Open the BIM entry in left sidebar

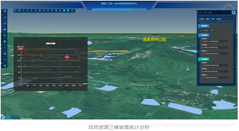coord(5,60)
